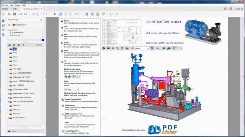Open the search magnifier icon

tap(26, 14)
